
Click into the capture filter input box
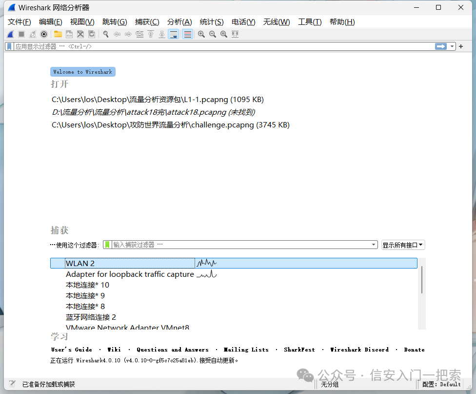[241, 245]
